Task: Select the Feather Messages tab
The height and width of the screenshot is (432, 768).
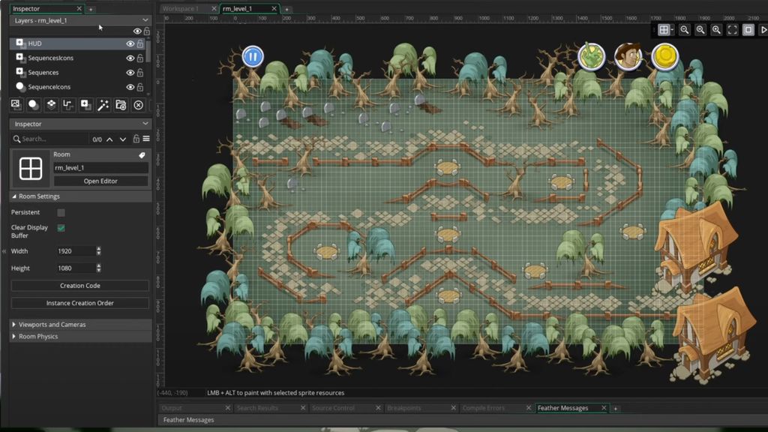Action: pyautogui.click(x=570, y=408)
